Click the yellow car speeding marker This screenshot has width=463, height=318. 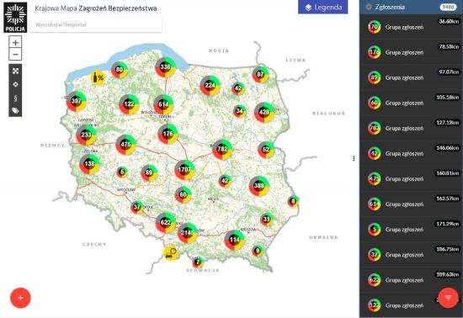tap(171, 253)
